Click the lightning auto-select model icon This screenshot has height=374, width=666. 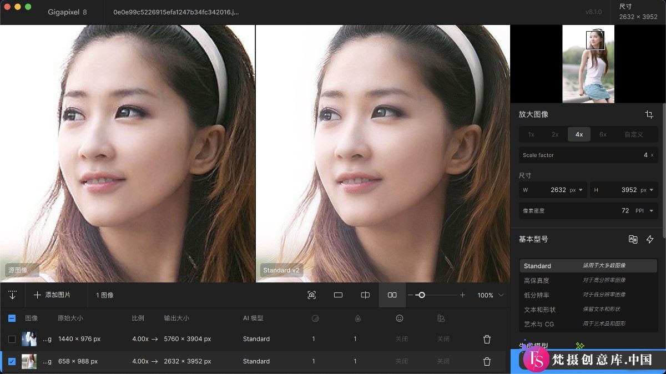650,239
